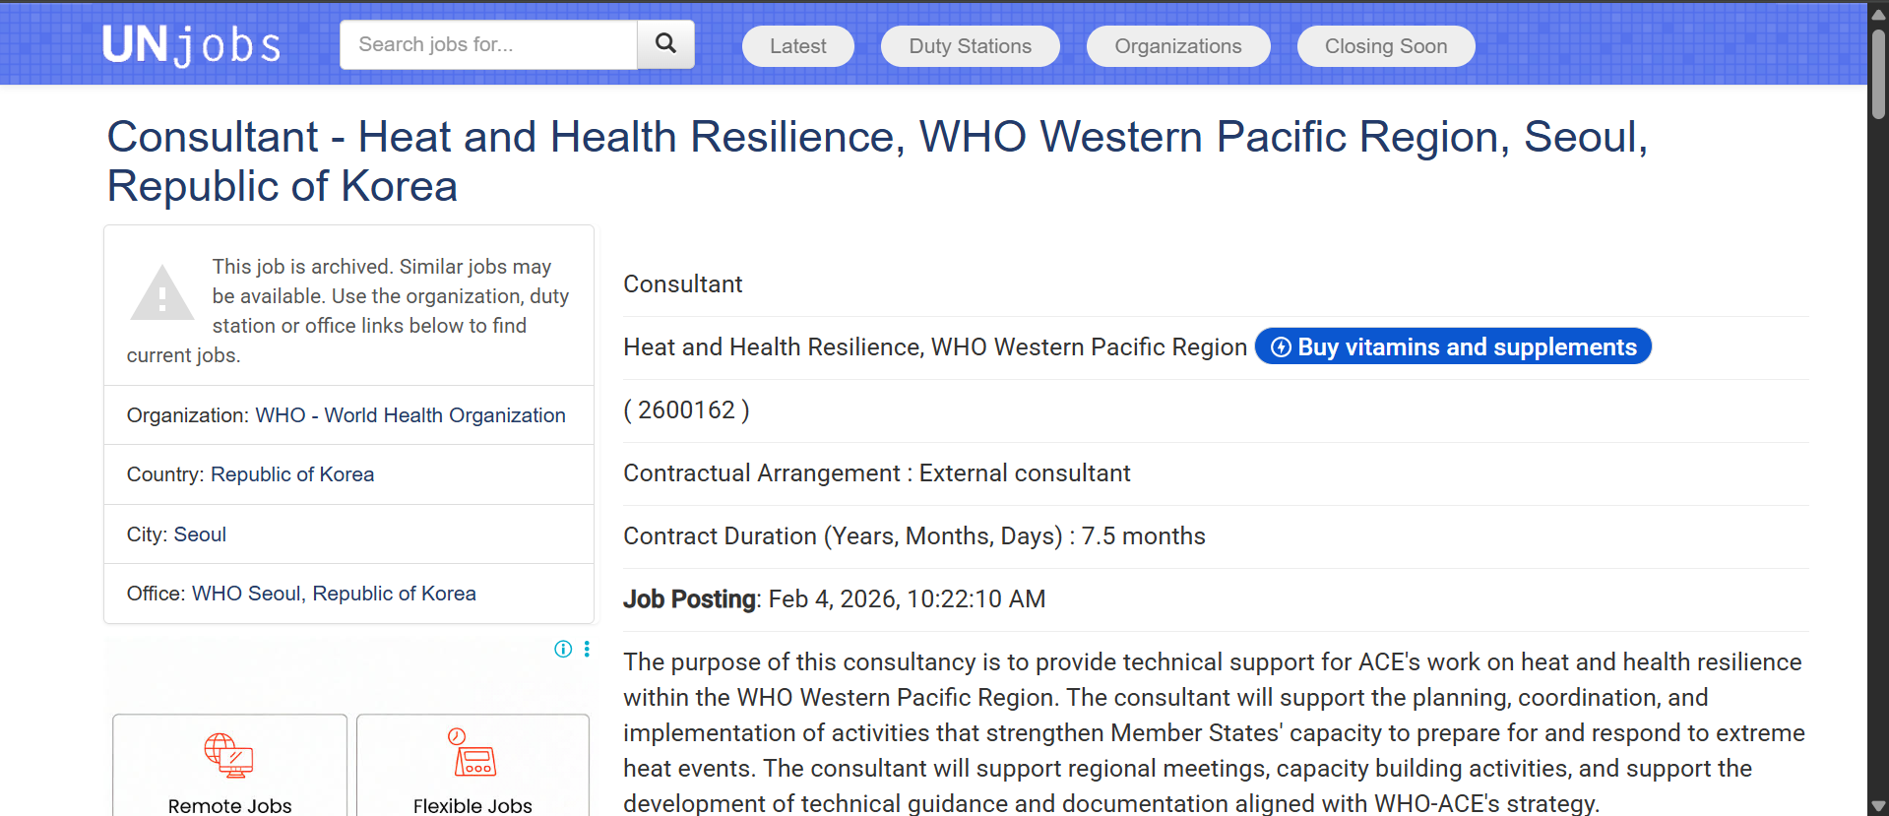Open the Duty Stations page
Screen dimensions: 1889x816
970,46
